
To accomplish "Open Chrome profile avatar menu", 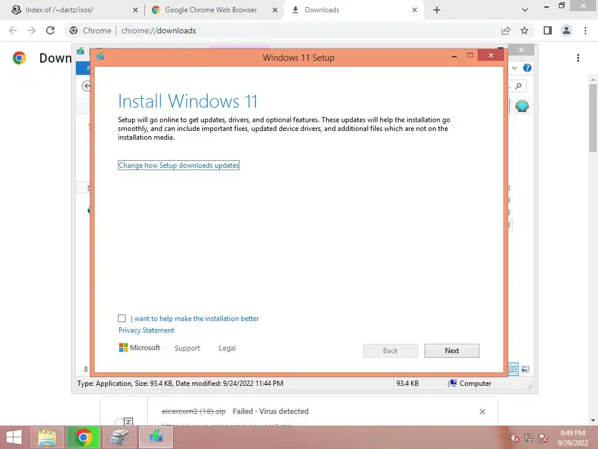I will tap(566, 30).
